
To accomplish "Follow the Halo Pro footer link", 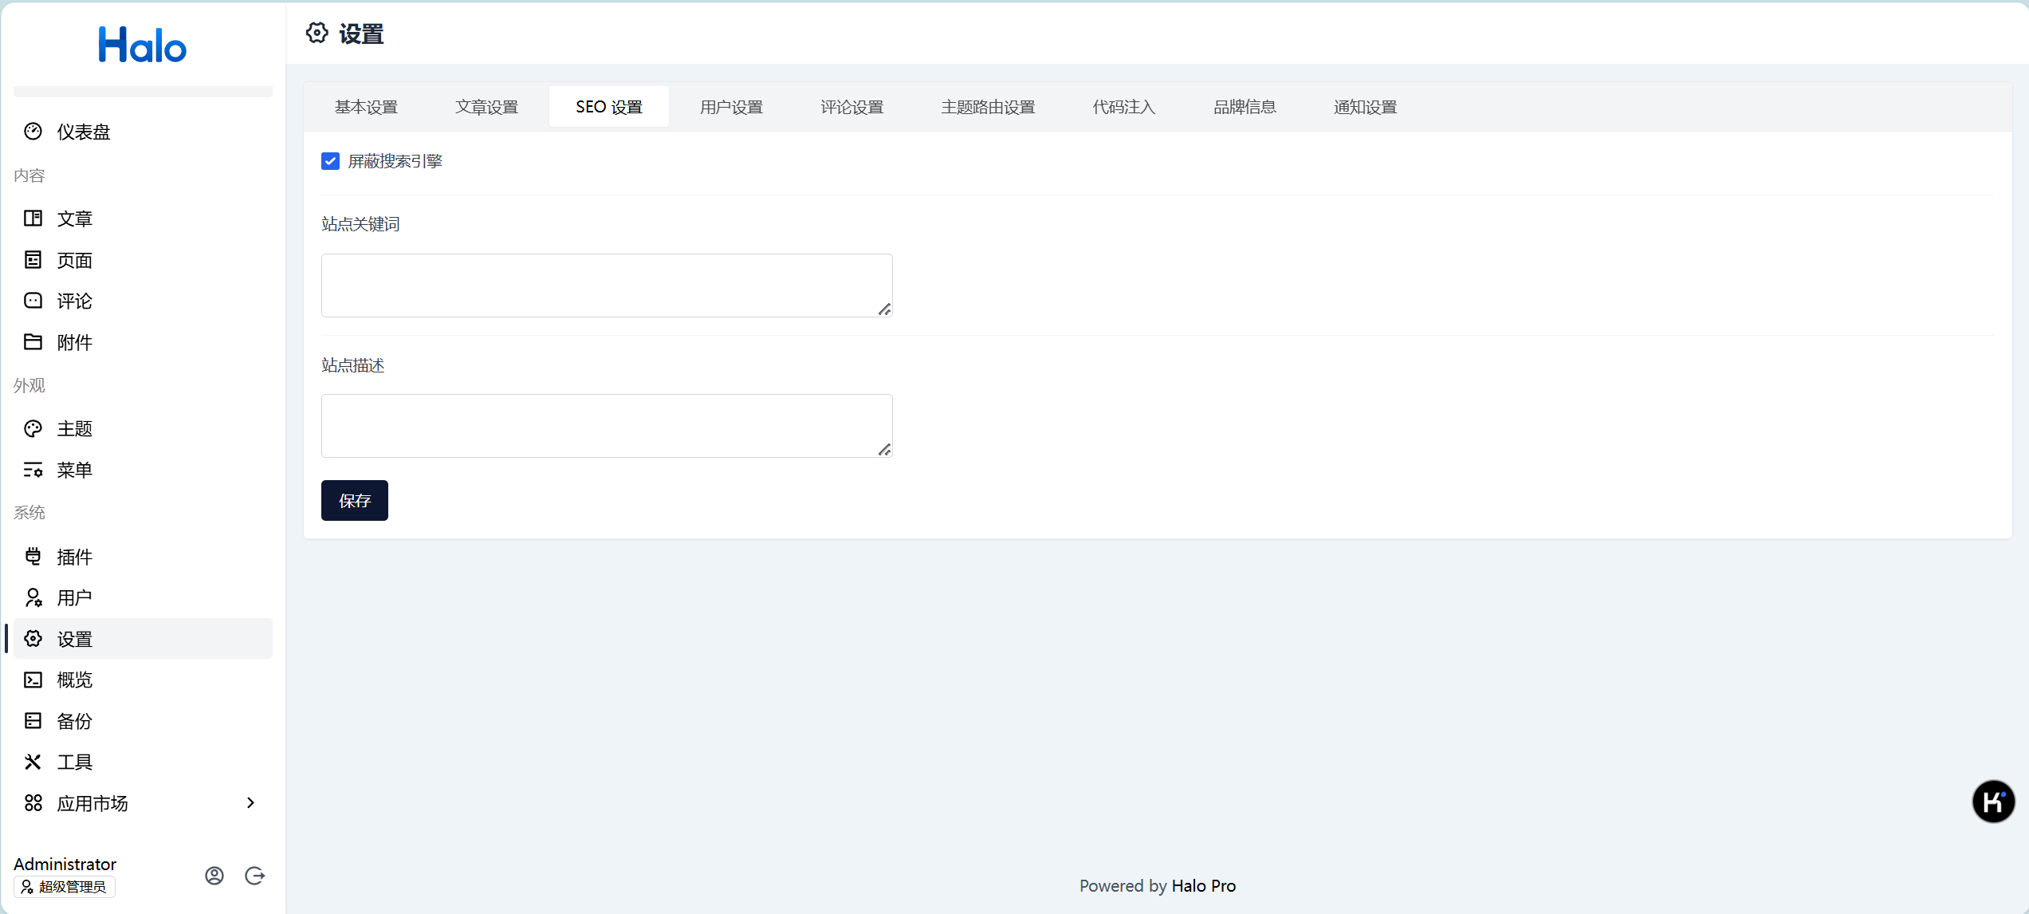I will pos(1203,885).
